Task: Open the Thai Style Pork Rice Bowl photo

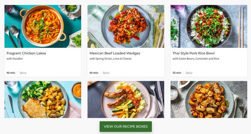Action: (209, 26)
